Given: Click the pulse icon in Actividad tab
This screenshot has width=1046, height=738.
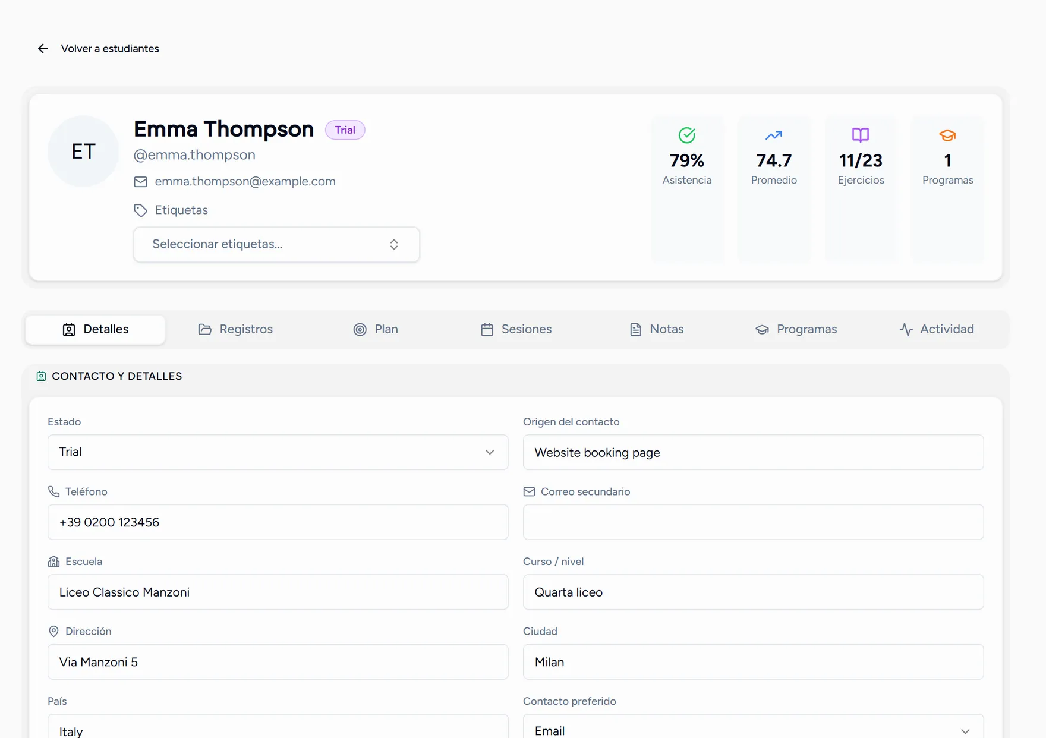Looking at the screenshot, I should (906, 330).
